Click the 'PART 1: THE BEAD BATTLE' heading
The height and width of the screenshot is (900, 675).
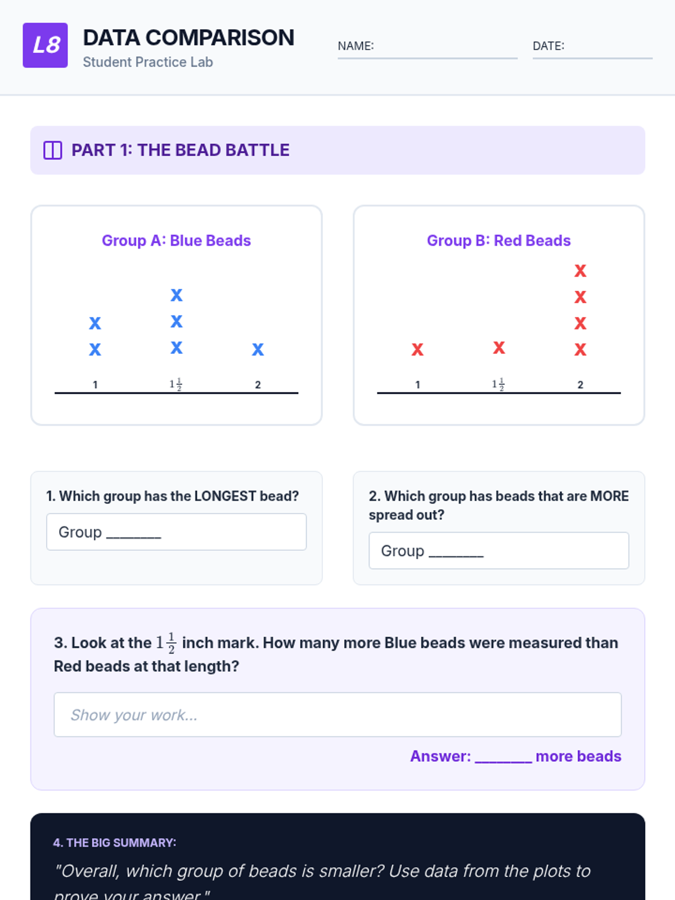tap(180, 150)
